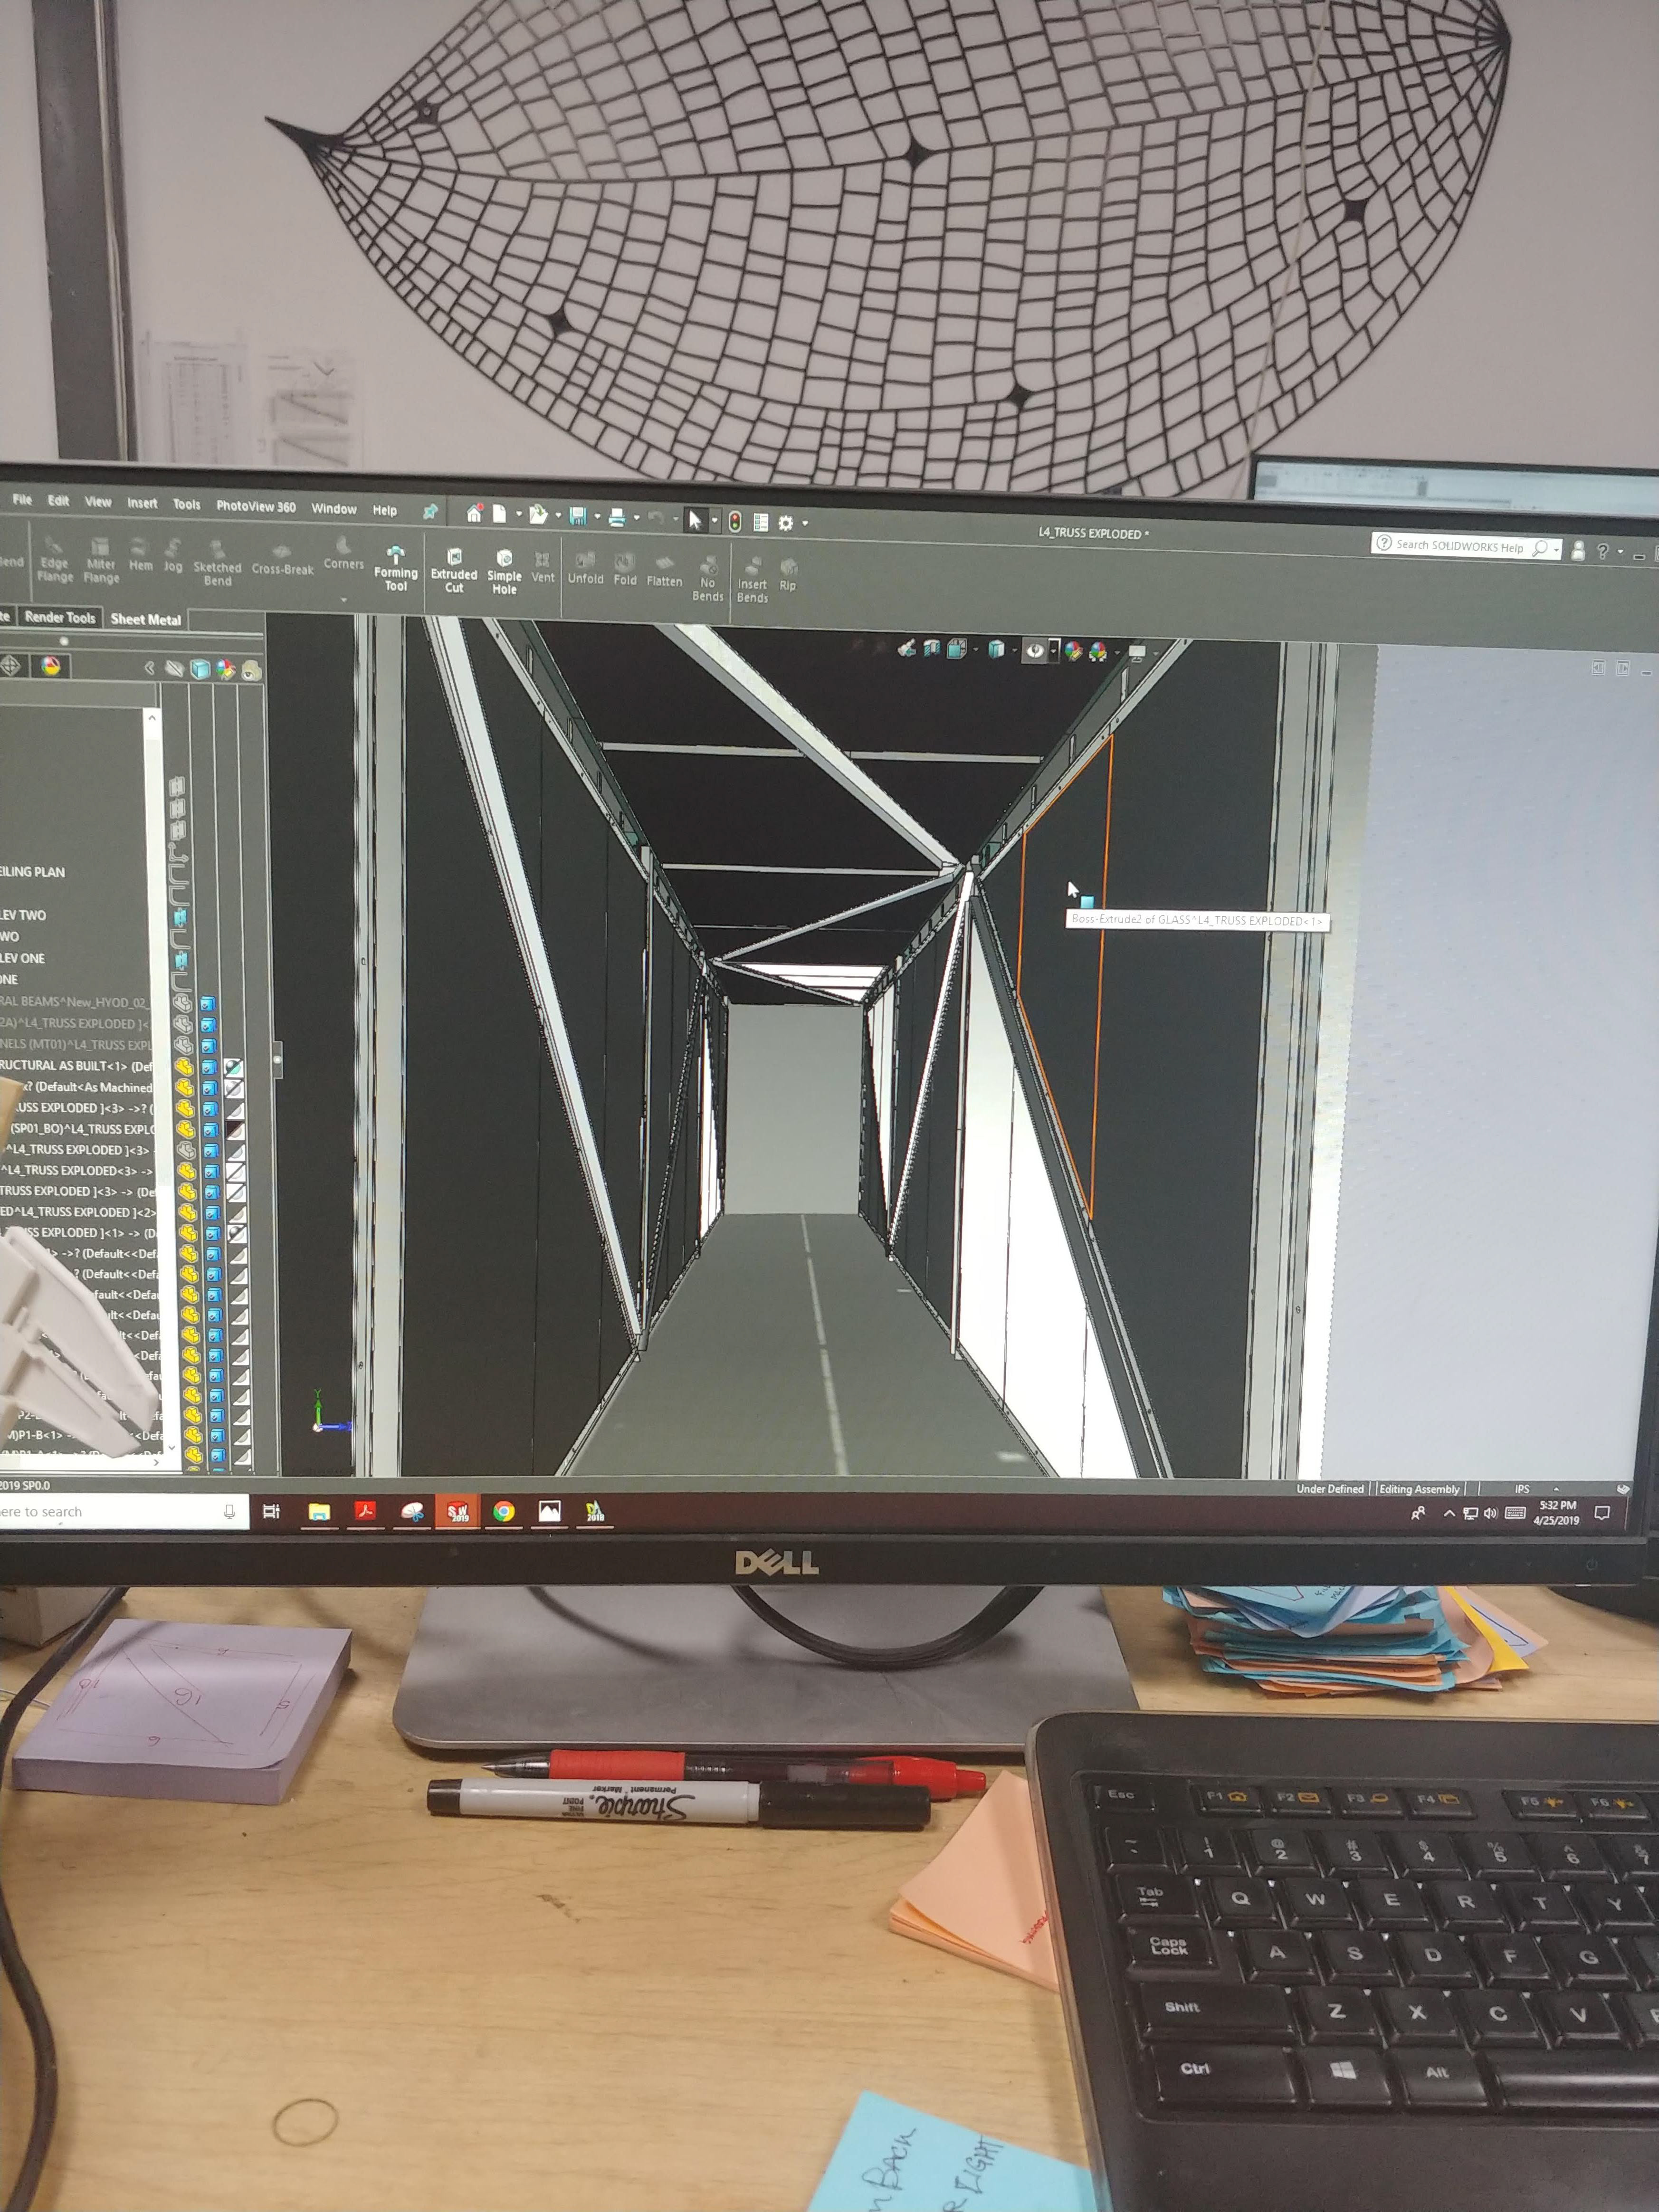Select the Extruded Cut tool
The width and height of the screenshot is (1659, 2212).
pos(454,571)
